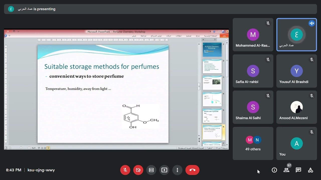
Task: Select slide 2 thumbnail outlines
Action: click(212, 66)
